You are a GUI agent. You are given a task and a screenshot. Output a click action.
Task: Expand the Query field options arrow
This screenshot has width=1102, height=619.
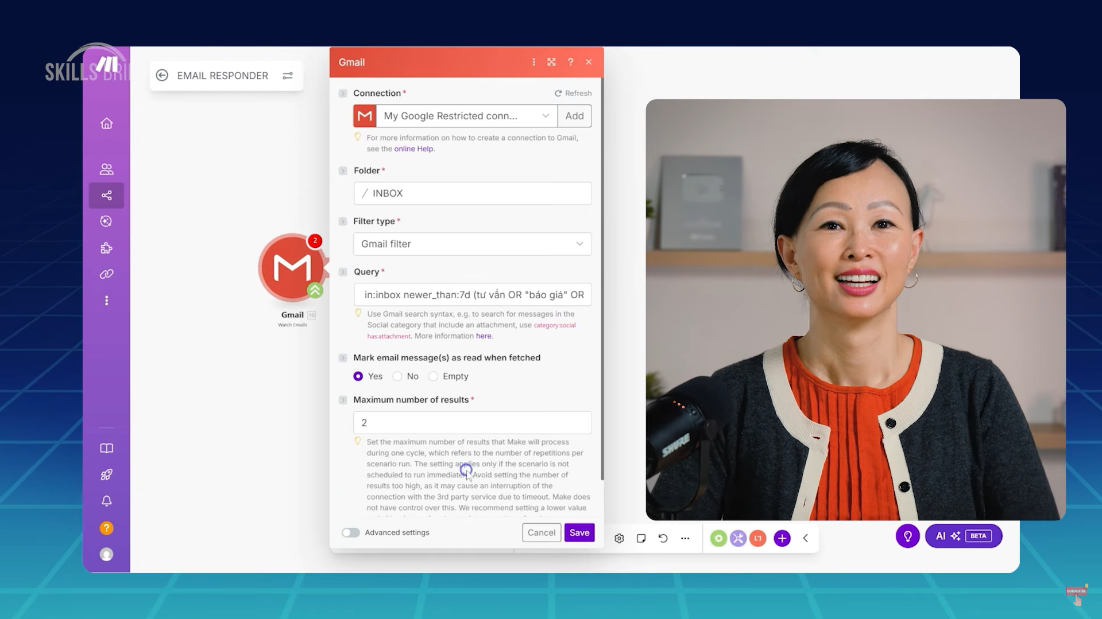click(343, 272)
